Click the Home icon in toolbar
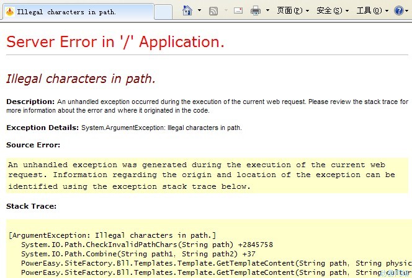Viewport: 412px width, 278px height. (187, 11)
